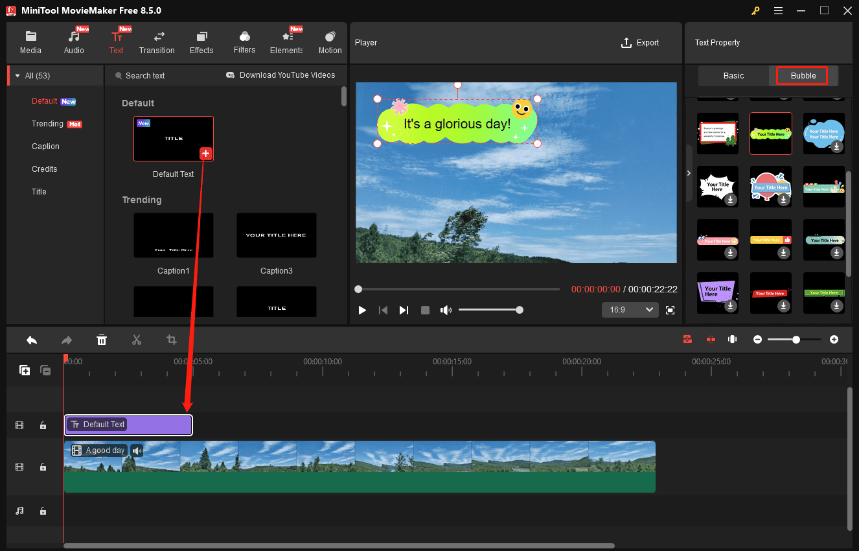This screenshot has height=551, width=859.
Task: Open the Motion panel
Action: click(x=330, y=42)
